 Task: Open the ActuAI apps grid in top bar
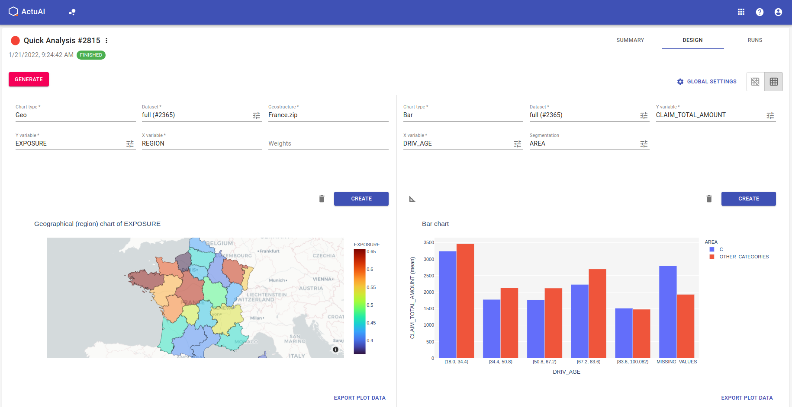741,12
